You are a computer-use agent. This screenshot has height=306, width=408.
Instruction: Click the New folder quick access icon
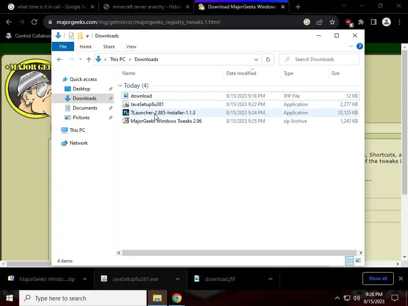coord(80,35)
